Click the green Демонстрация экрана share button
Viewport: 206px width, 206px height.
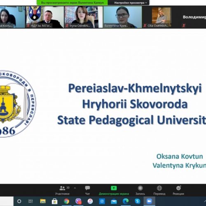click(x=114, y=190)
